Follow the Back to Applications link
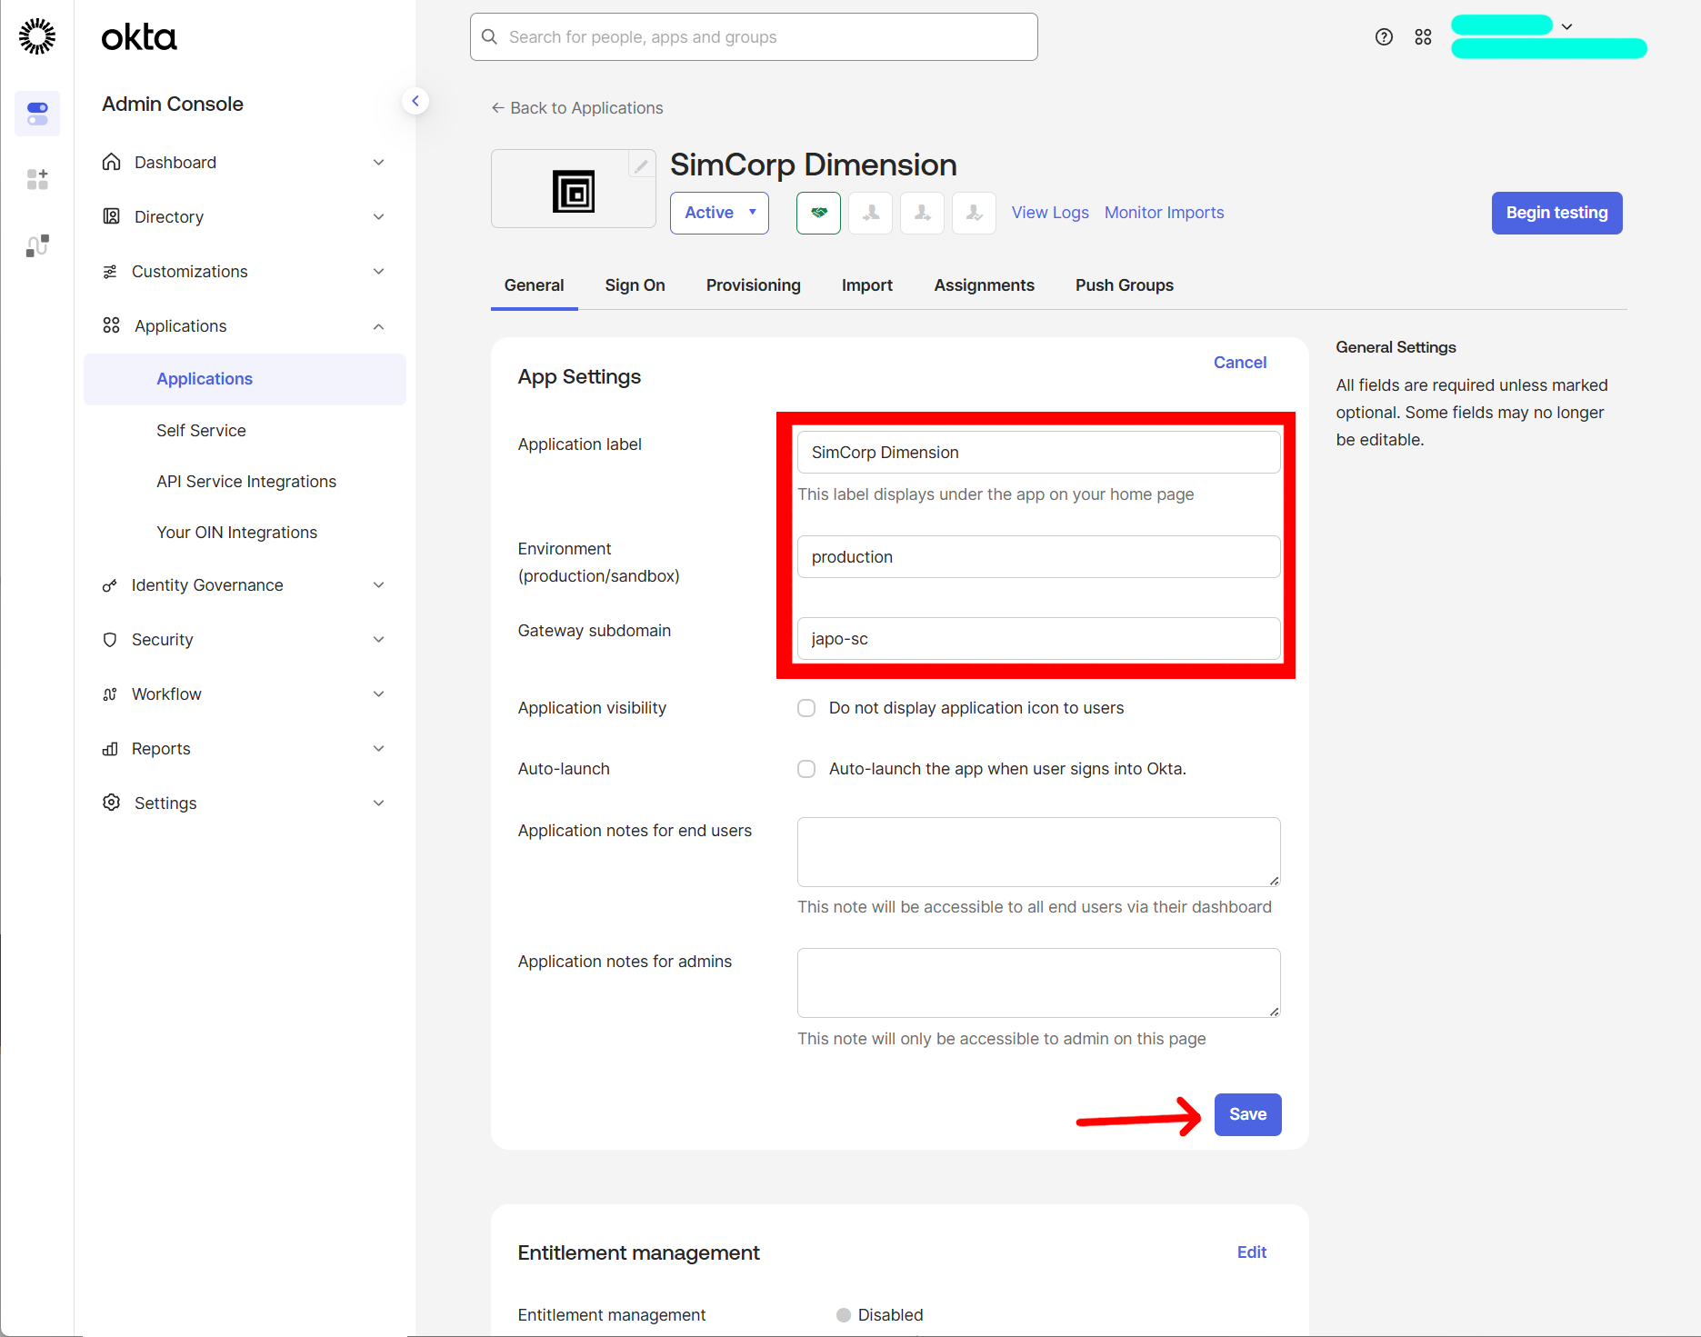The width and height of the screenshot is (1701, 1337). point(577,108)
